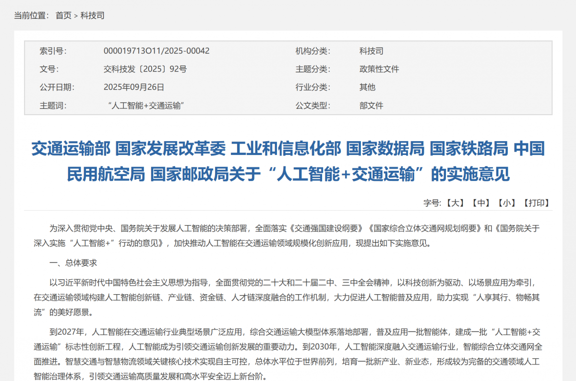Image resolution: width=576 pixels, height=381 pixels.
Task: Choose the 小 font size option
Action: pyautogui.click(x=506, y=202)
